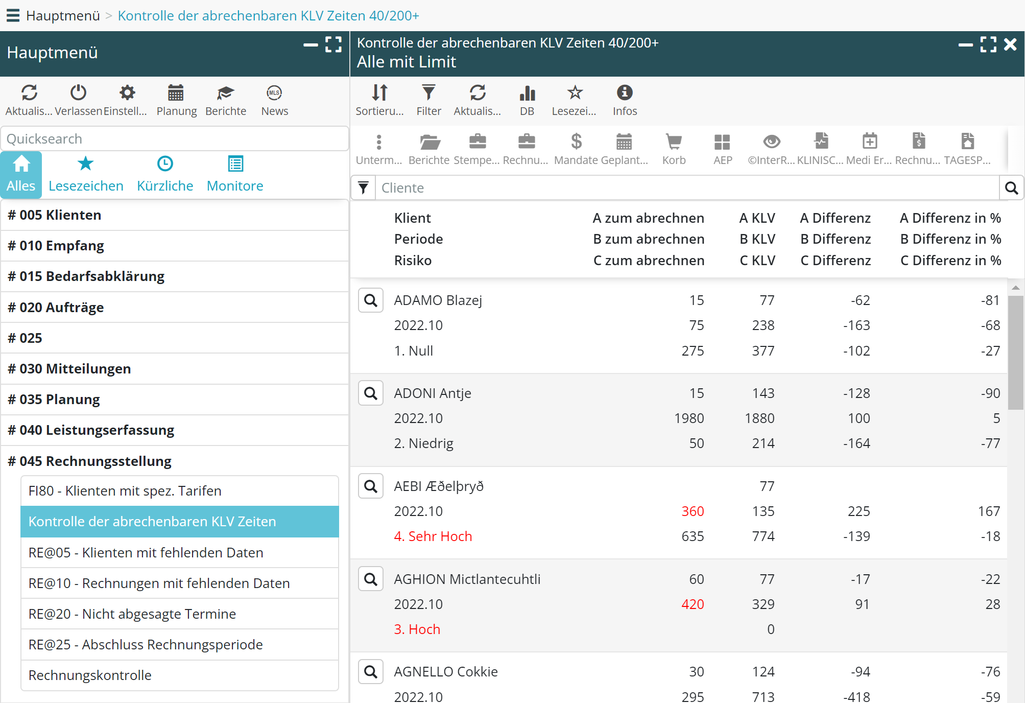The image size is (1025, 703).
Task: Switch to the Monitore tab
Action: point(235,174)
